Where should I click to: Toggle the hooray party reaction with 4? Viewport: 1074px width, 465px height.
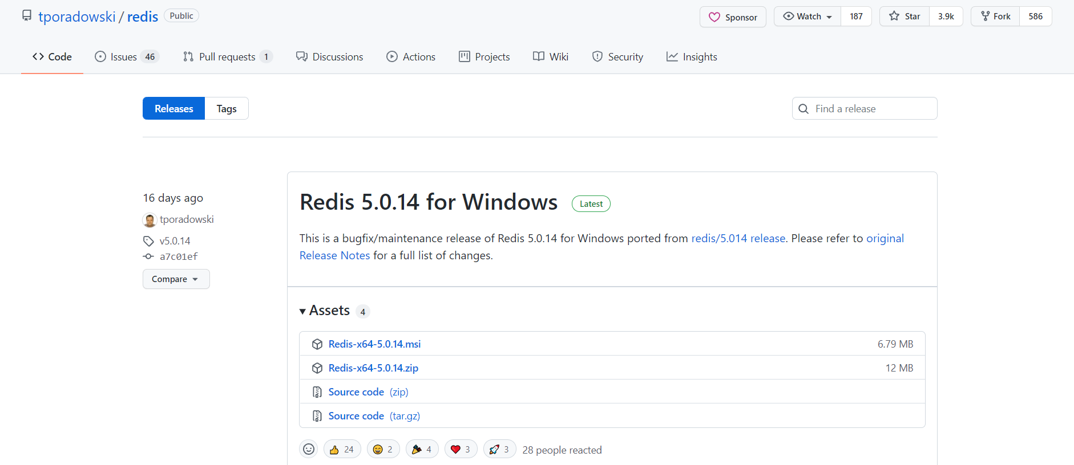422,449
